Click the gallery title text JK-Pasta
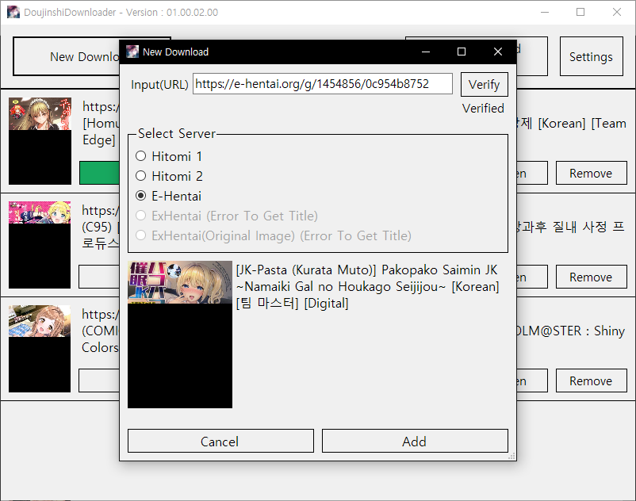Viewport: 636px width, 501px height. (367, 287)
